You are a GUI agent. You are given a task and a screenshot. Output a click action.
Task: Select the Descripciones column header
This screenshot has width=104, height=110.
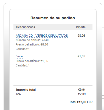(x=26, y=27)
